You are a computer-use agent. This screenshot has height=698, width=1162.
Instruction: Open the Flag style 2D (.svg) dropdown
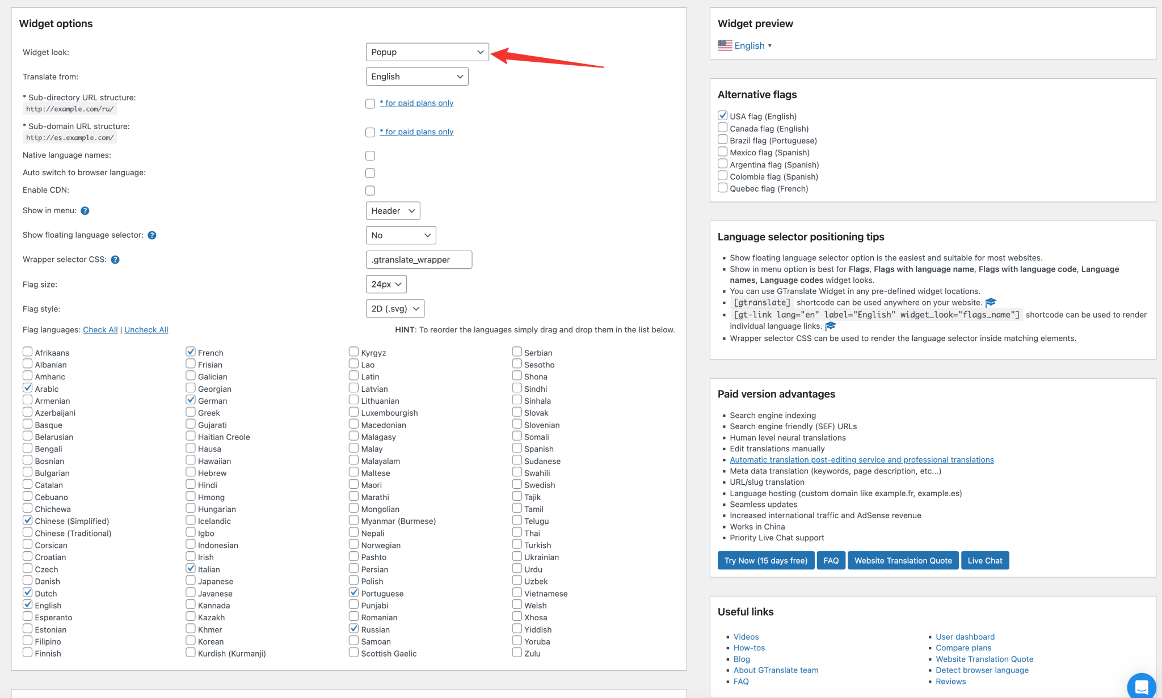tap(395, 309)
